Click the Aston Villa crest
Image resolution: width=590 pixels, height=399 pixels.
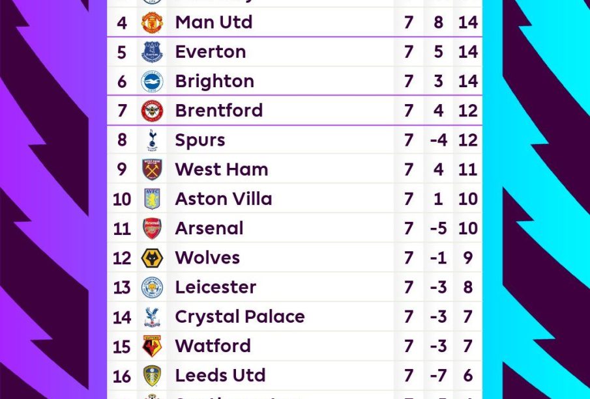click(x=152, y=199)
